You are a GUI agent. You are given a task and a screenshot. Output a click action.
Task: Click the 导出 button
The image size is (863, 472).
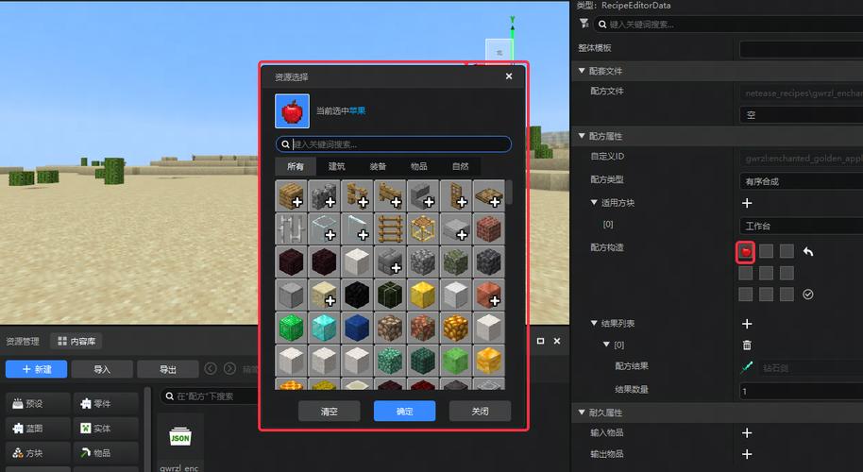pos(168,369)
